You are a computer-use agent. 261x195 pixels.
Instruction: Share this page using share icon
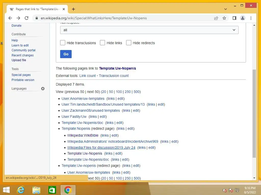pyautogui.click(x=216, y=18)
